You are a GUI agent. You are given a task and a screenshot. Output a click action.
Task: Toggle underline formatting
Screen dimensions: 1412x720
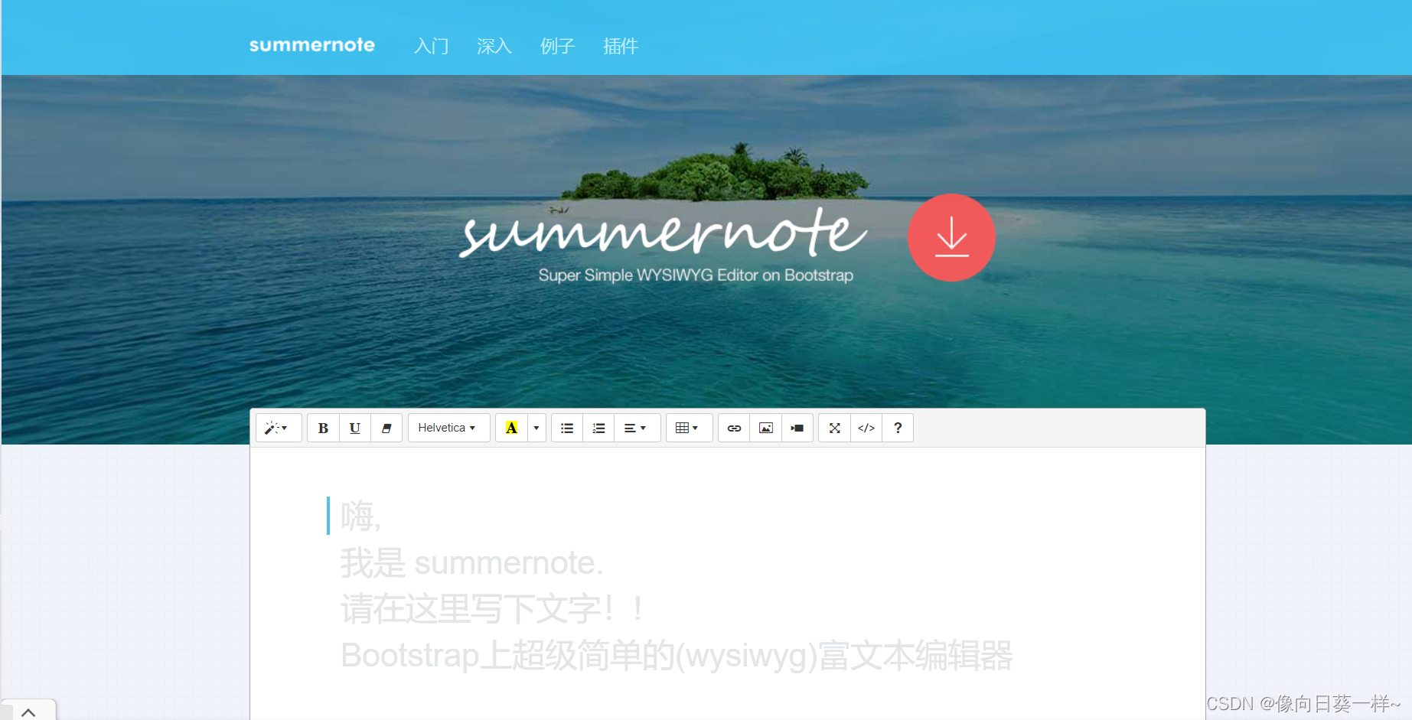pos(354,428)
